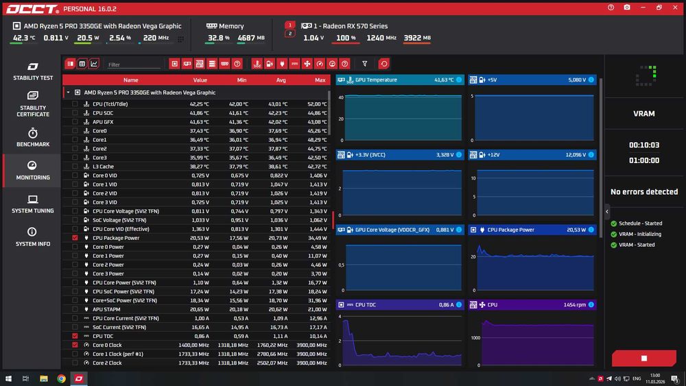
Task: Click the 'VRAM - Started' log entry
Action: [632, 245]
